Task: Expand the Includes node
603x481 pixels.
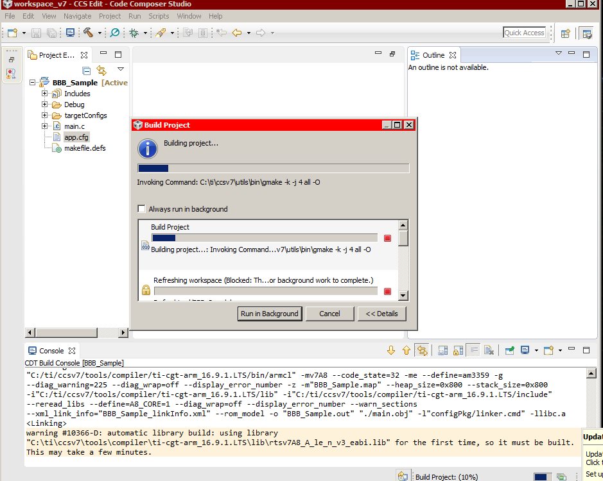Action: [x=44, y=94]
